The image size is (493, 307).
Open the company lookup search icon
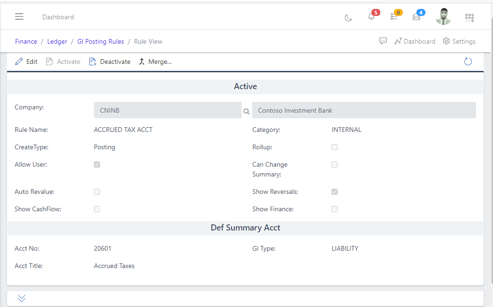pyautogui.click(x=246, y=111)
